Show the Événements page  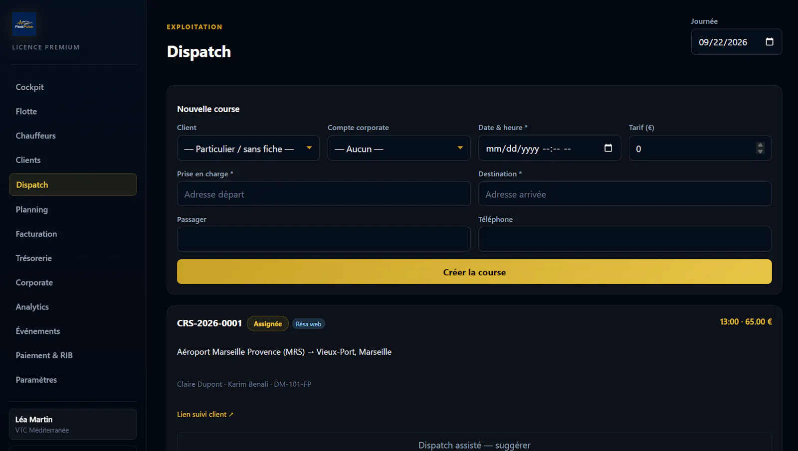coord(73,331)
